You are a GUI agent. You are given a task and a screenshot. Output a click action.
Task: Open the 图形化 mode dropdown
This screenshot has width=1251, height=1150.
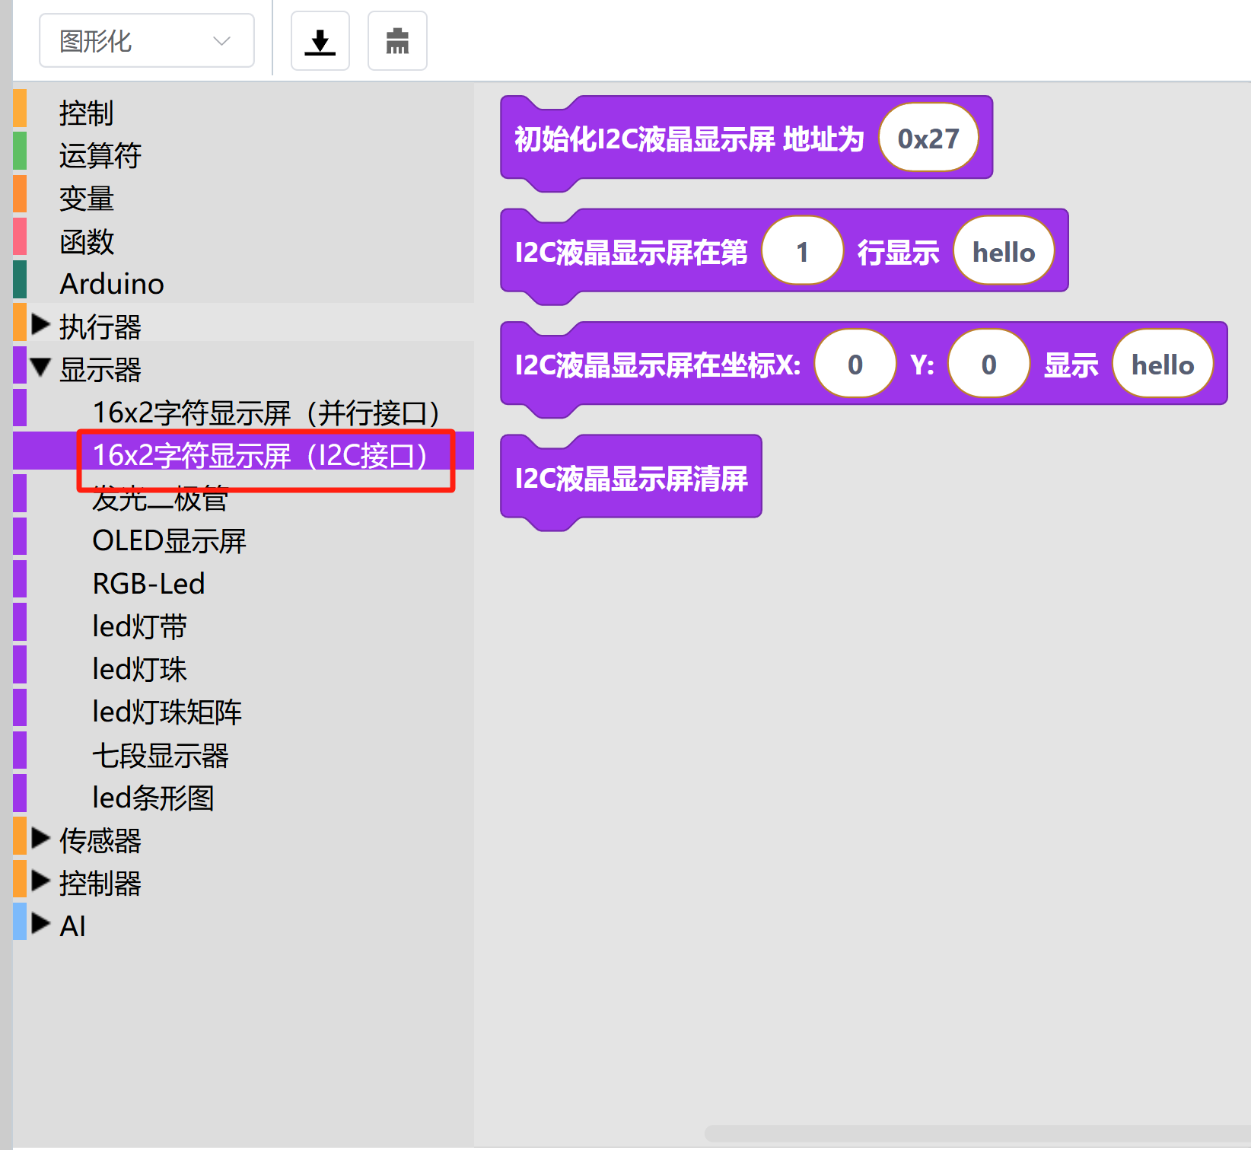pos(146,41)
